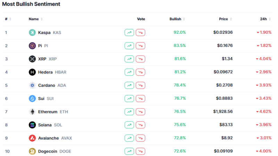Vote bullish on Kaspa
278x156 pixels.
[x=129, y=33]
